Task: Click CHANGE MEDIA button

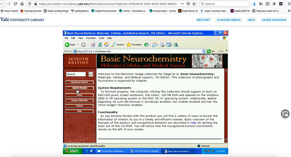Action: coord(229,20)
